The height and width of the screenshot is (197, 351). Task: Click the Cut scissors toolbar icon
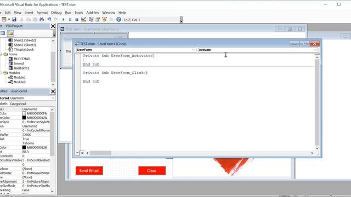22,20
